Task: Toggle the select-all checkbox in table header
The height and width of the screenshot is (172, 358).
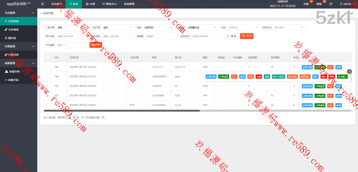Action: click(48, 57)
